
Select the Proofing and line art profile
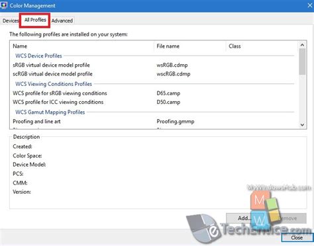(36, 122)
